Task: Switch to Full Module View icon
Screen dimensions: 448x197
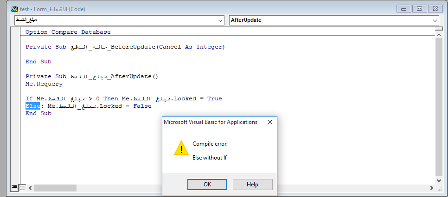Action: [x=22, y=188]
